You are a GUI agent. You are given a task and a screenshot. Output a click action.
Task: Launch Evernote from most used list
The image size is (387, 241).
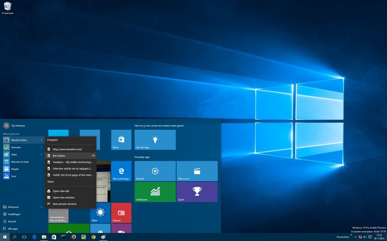tap(21, 147)
